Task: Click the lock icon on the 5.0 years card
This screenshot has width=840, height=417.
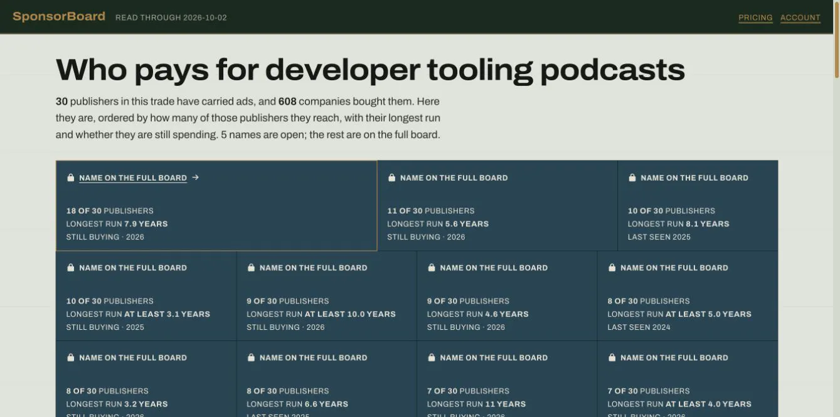Action: pyautogui.click(x=612, y=268)
